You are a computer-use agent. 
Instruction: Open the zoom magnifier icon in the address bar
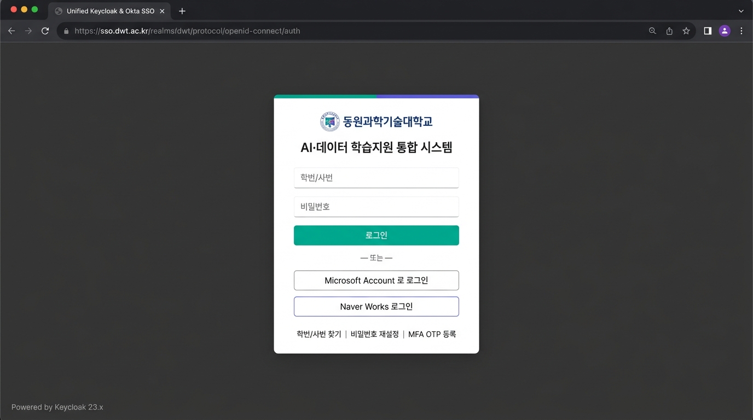coord(652,31)
